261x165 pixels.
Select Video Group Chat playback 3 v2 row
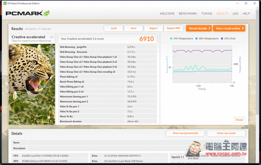pos(108,67)
